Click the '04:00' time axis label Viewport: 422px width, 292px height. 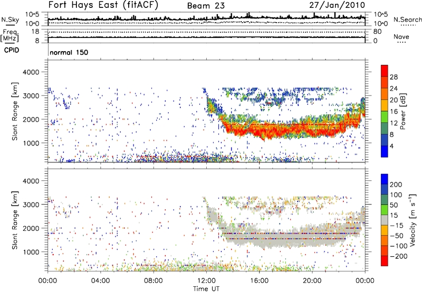pyautogui.click(x=100, y=281)
